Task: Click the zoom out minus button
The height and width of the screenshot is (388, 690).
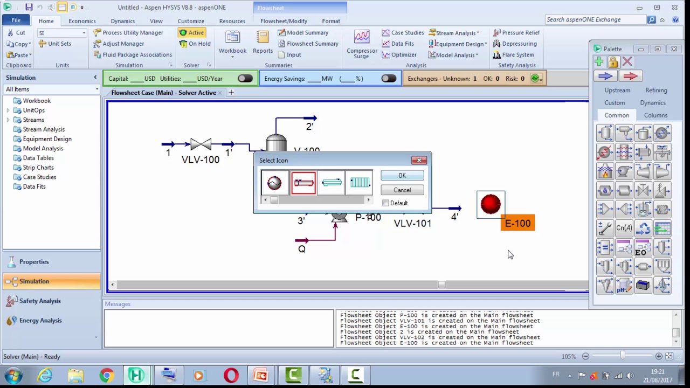Action: tap(585, 356)
